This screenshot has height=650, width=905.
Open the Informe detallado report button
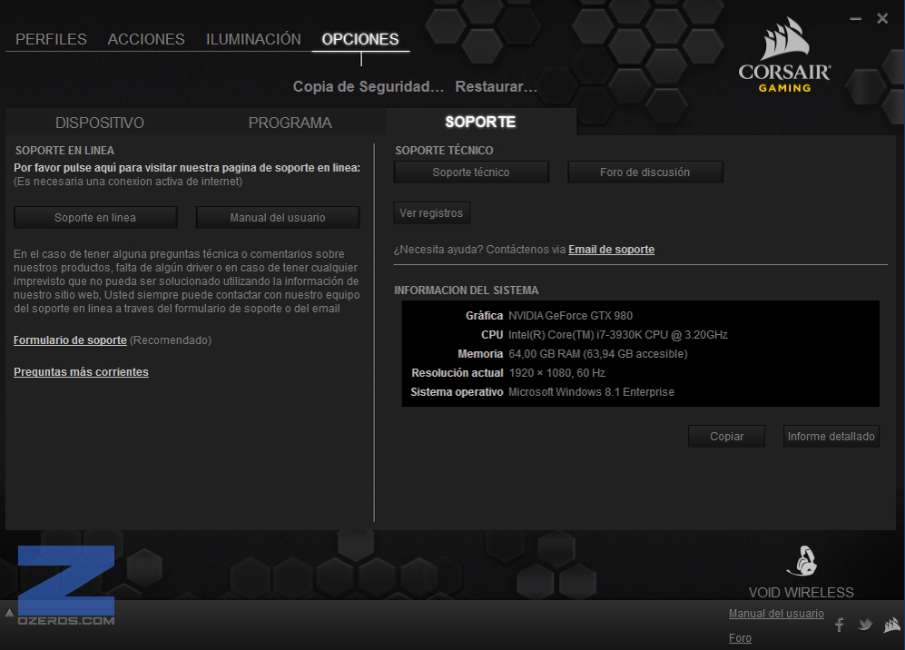click(831, 437)
